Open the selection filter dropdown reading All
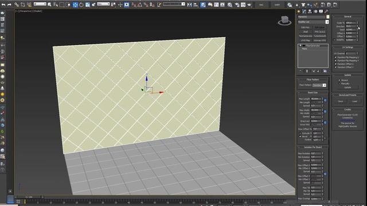 click(x=40, y=4)
